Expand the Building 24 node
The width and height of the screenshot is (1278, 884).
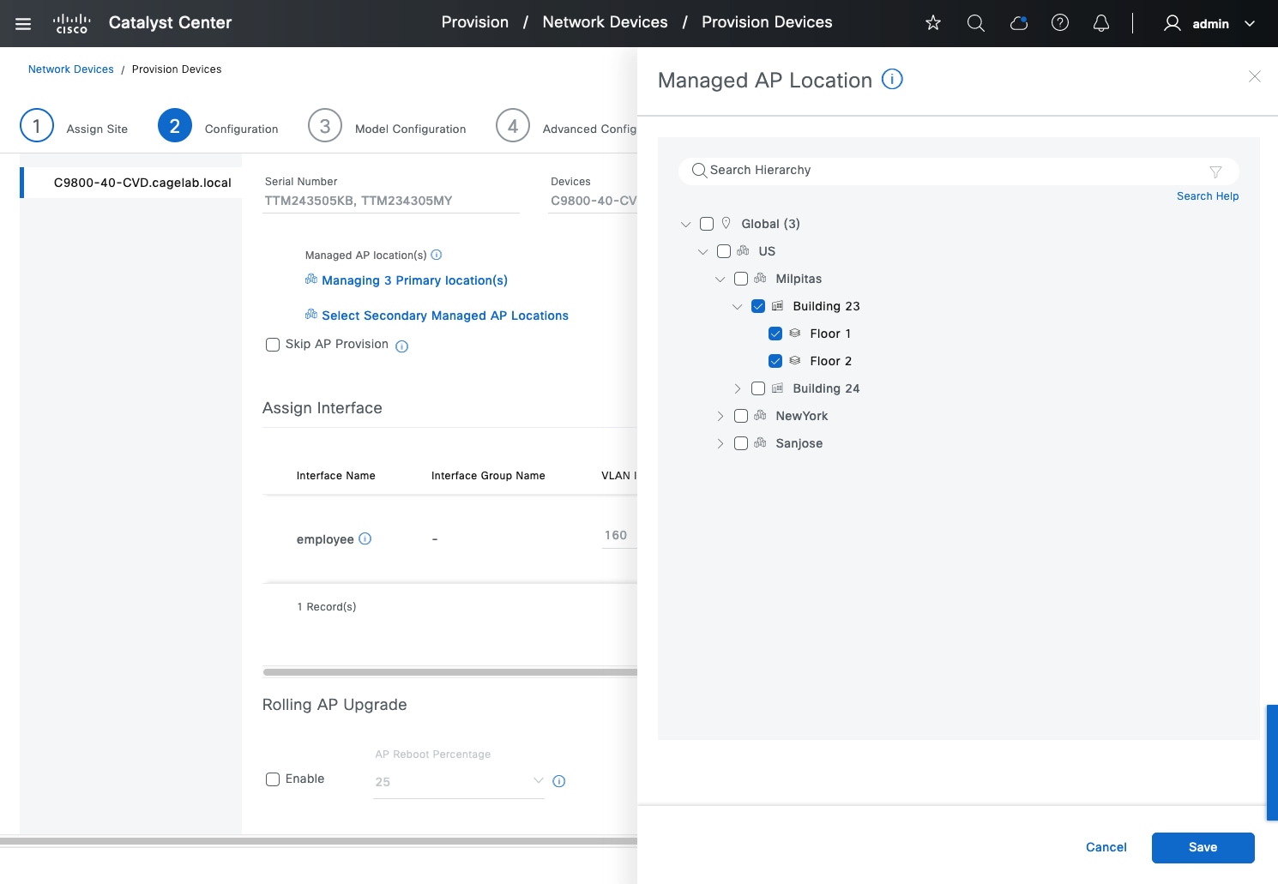point(738,388)
